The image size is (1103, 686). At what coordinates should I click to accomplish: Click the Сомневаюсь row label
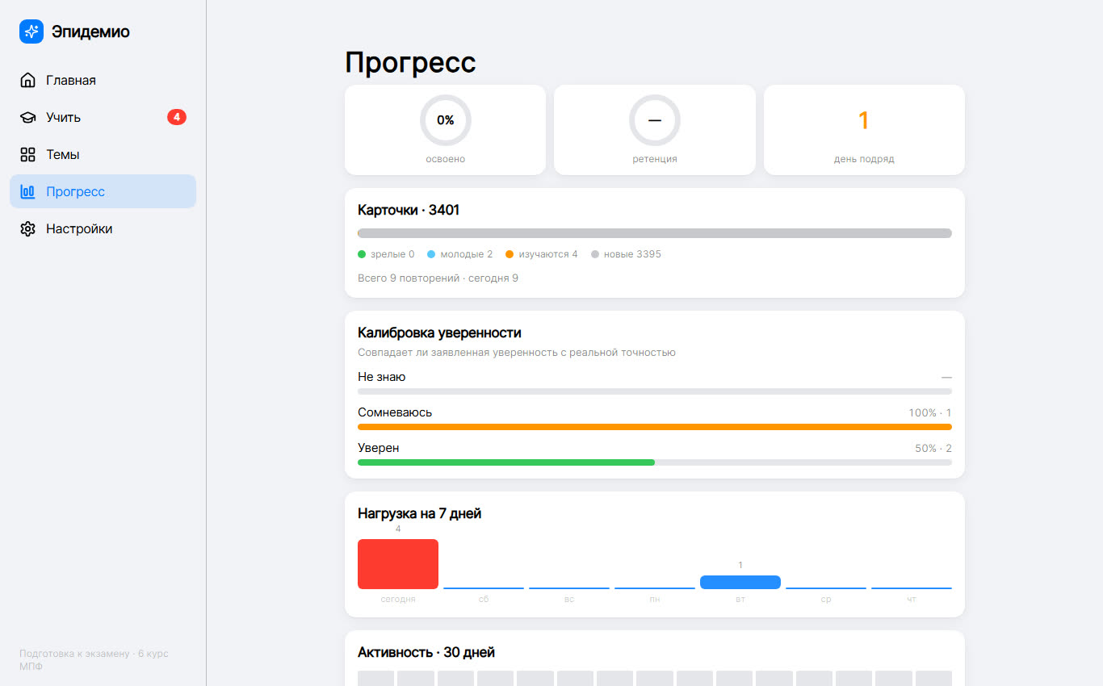click(x=395, y=412)
